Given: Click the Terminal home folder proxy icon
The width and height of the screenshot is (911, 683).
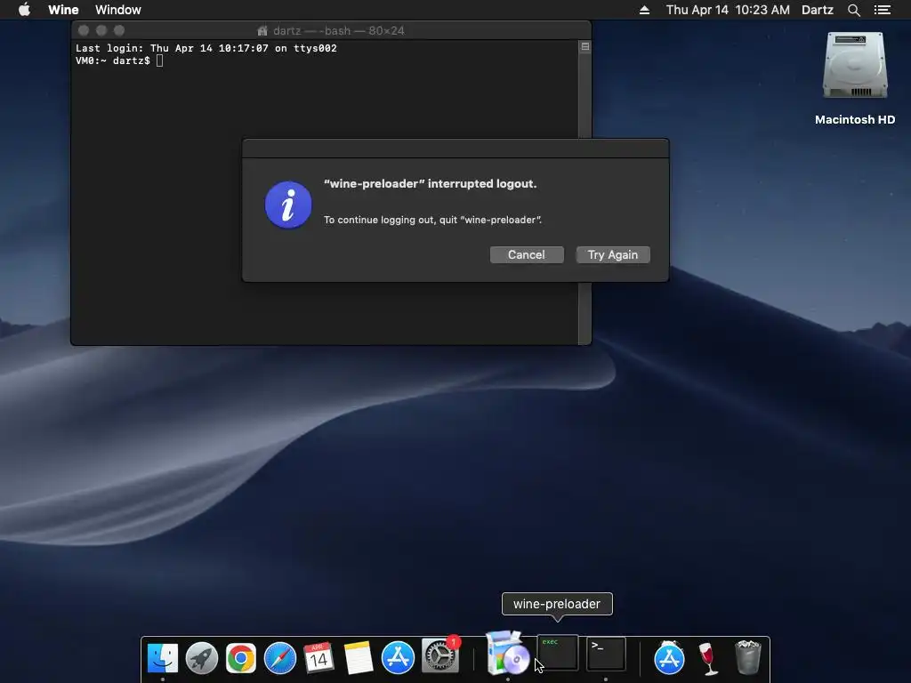Looking at the screenshot, I should (262, 31).
